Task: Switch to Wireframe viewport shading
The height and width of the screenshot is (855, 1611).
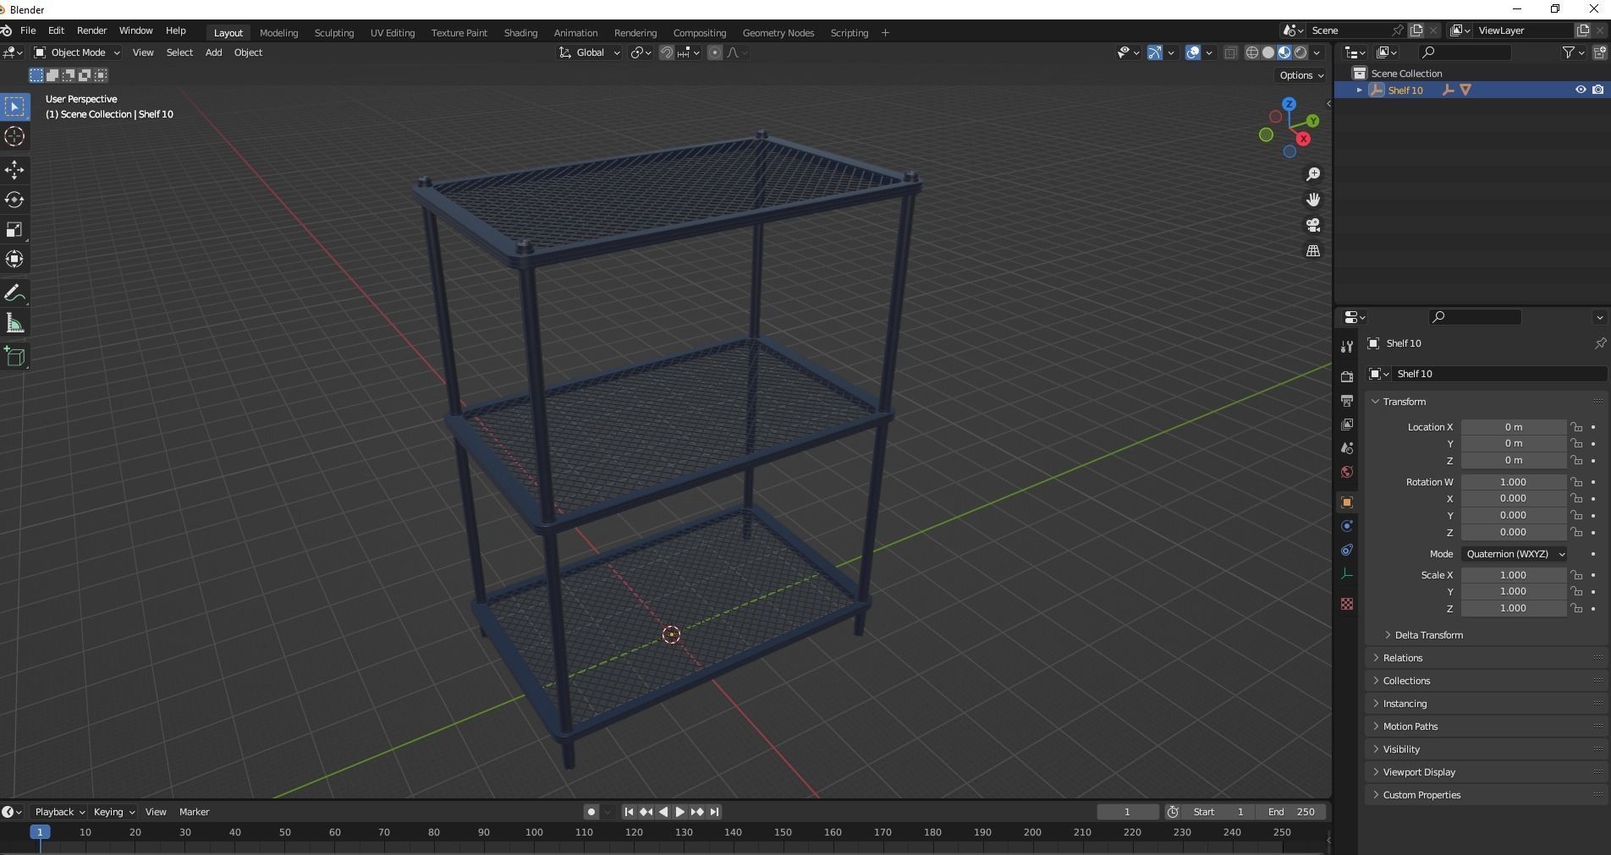Action: pos(1252,52)
